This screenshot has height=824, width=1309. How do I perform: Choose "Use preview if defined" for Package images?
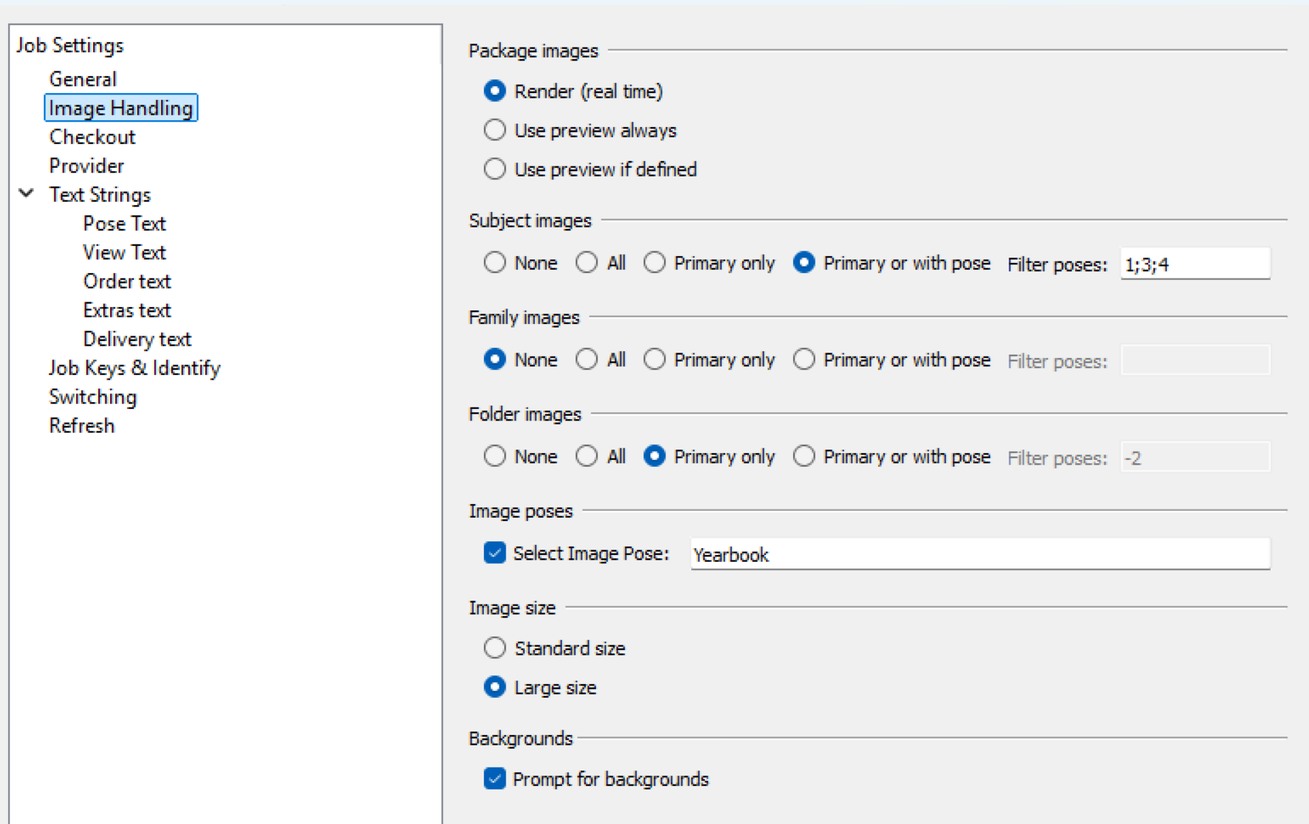click(x=495, y=169)
